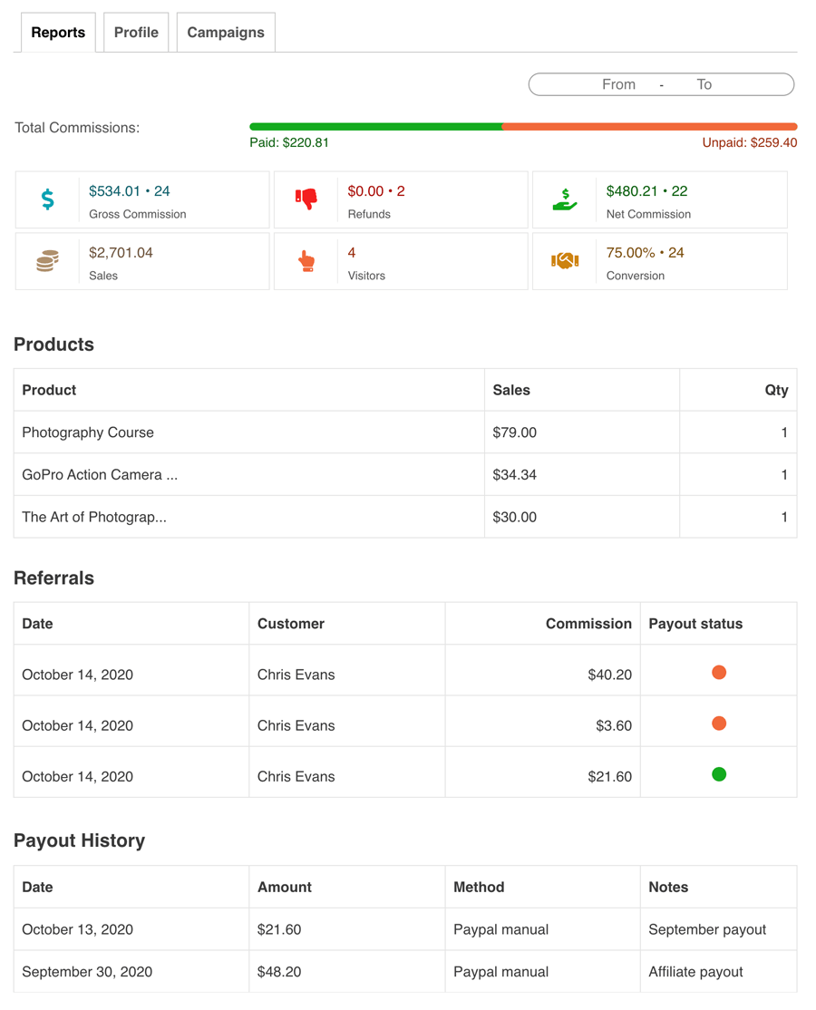Screen dimensions: 816x1010
Task: Click the Photography Course product row
Action: (88, 432)
